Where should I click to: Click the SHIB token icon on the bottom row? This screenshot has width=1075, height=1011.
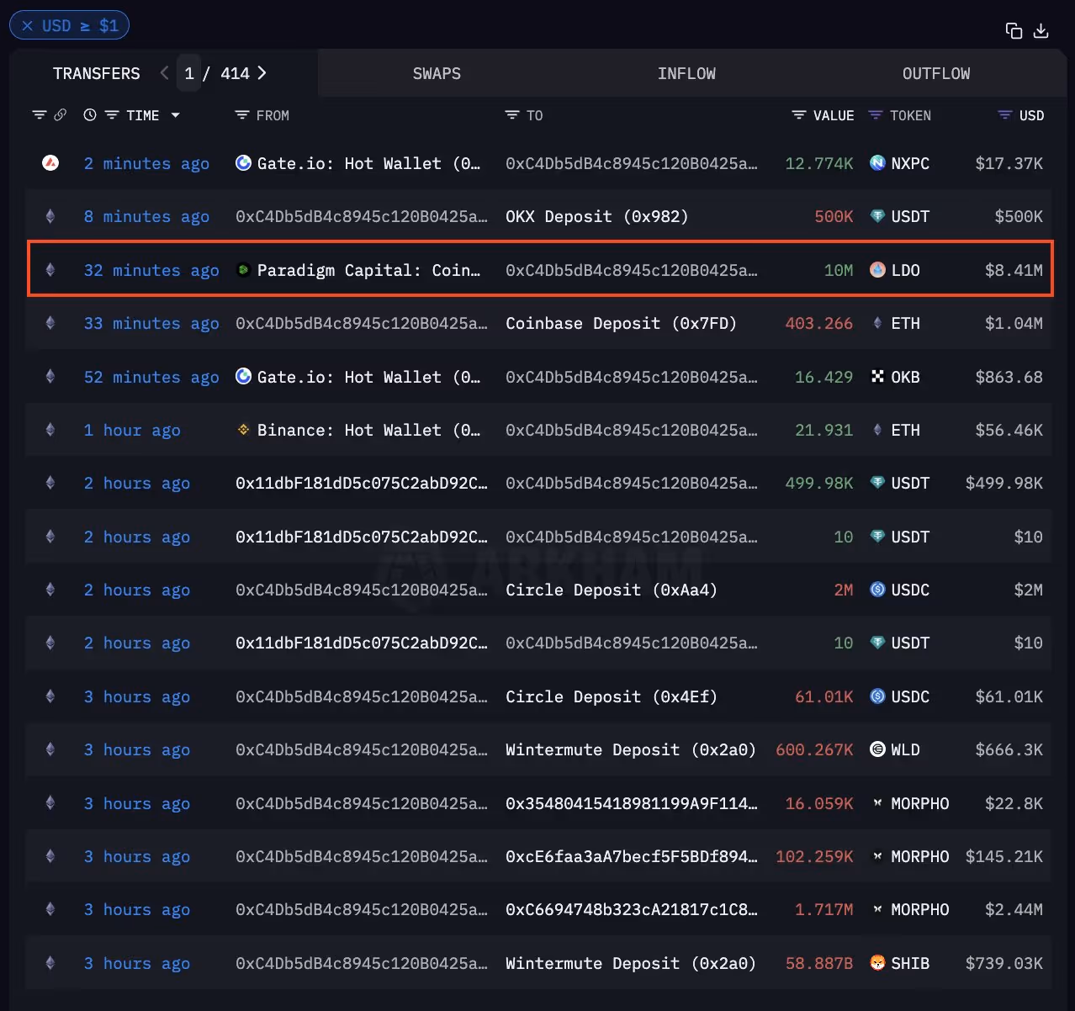(x=876, y=963)
